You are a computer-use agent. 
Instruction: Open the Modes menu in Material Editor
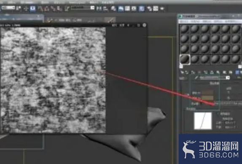(184, 22)
